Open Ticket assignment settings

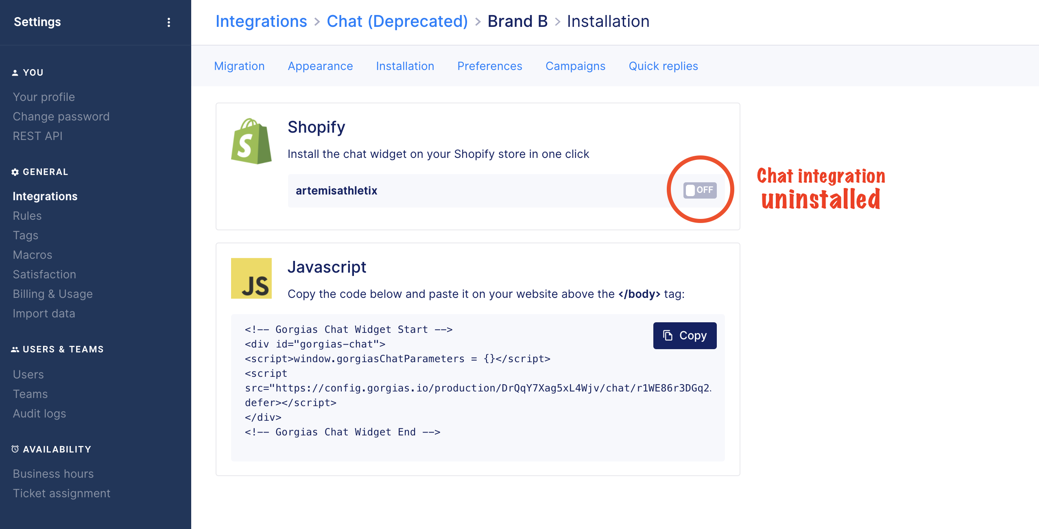pos(61,493)
